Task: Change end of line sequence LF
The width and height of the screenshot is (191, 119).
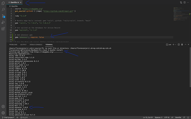Action: coord(172,117)
